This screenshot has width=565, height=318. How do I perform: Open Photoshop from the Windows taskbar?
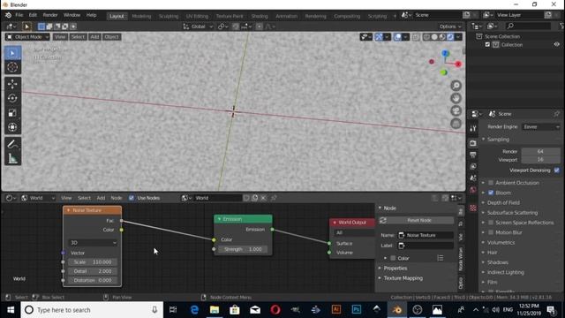[357, 310]
